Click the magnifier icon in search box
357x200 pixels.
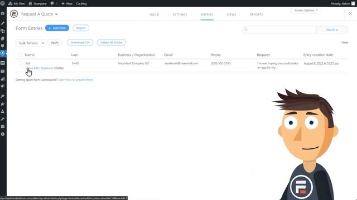tap(245, 29)
